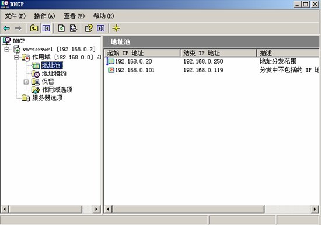
Task: Open the 查看(V) menu
Action: [74, 16]
